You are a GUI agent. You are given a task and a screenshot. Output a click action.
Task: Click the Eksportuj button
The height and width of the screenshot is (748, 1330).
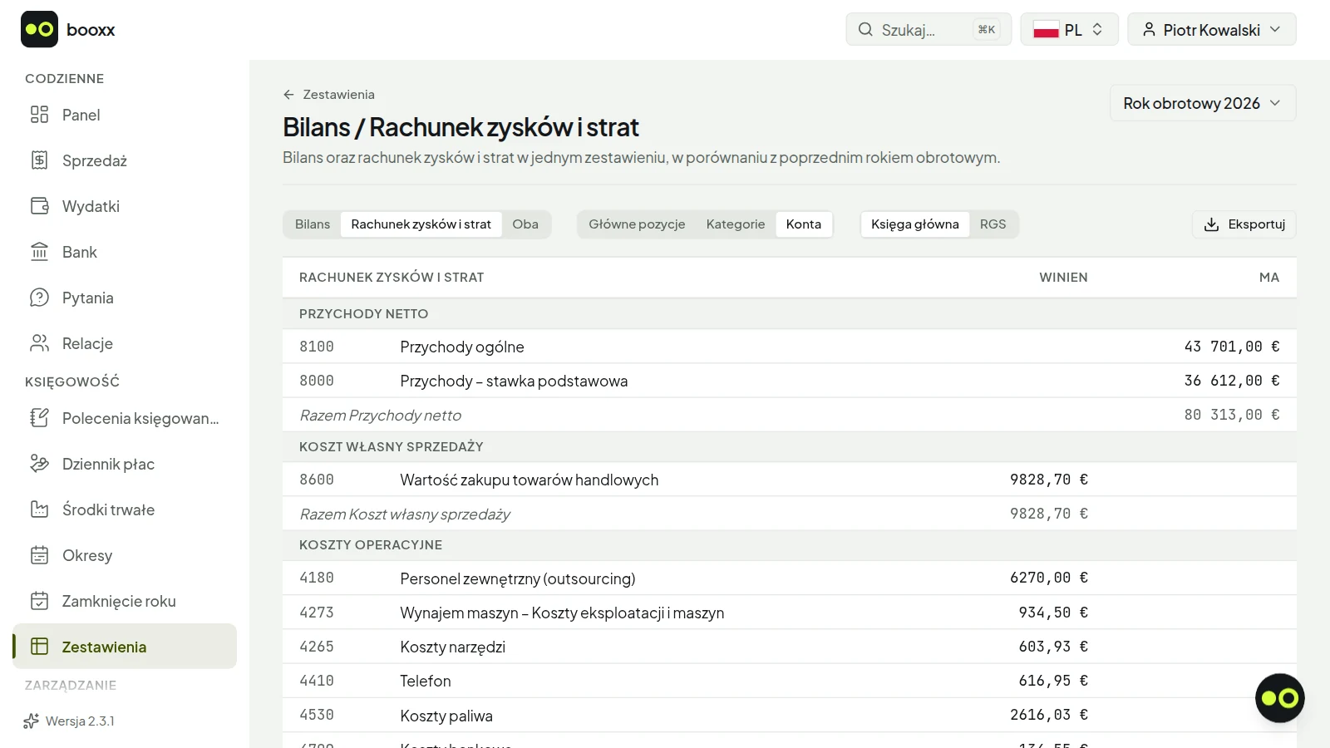(1244, 224)
